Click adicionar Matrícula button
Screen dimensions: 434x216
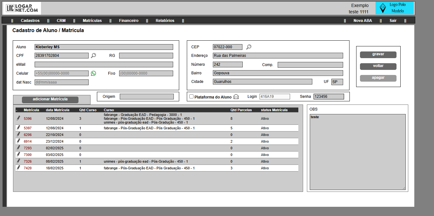tap(50, 100)
